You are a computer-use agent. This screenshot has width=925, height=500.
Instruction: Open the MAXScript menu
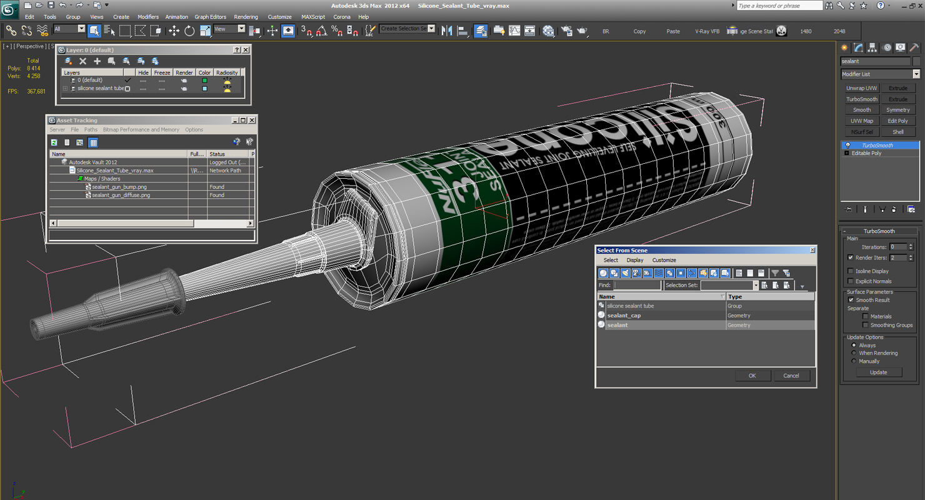(313, 17)
